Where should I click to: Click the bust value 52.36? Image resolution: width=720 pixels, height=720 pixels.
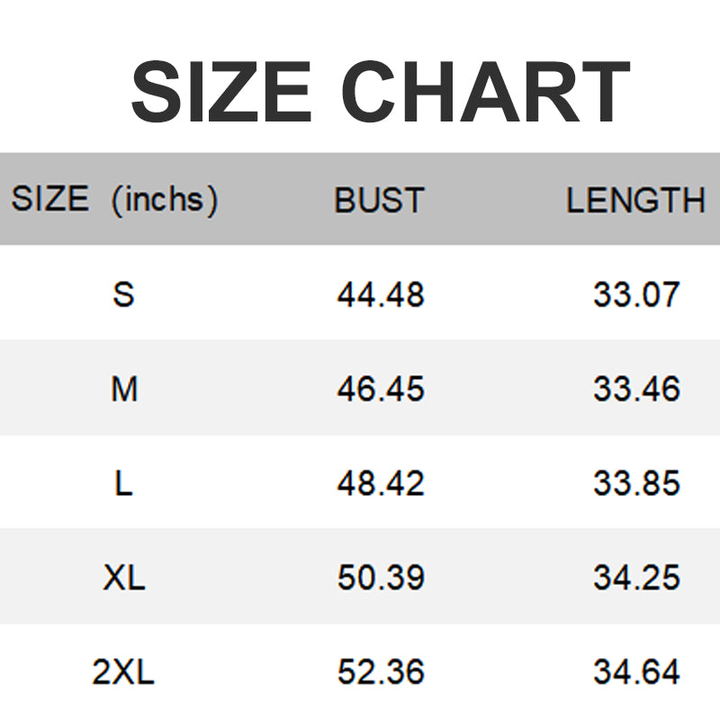click(x=381, y=671)
